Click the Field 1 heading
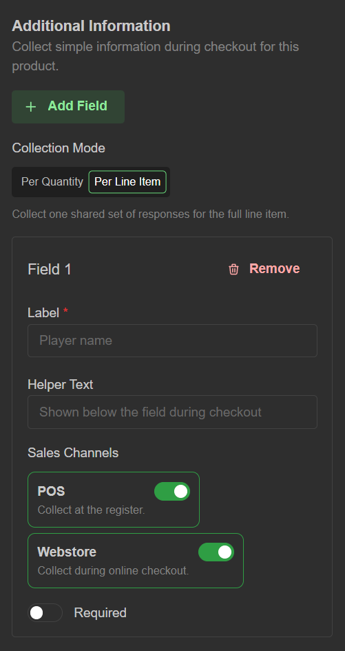 (x=50, y=270)
